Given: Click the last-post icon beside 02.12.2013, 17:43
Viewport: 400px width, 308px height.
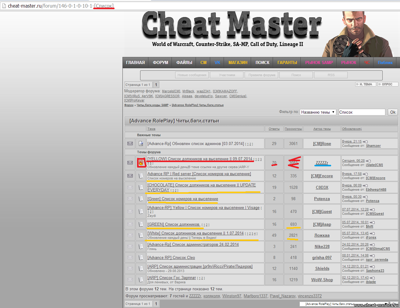Looking at the screenshot, I should [x=372, y=278].
